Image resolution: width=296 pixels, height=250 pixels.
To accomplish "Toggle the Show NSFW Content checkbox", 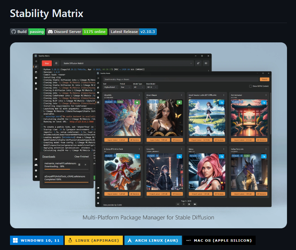I will pos(251,86).
